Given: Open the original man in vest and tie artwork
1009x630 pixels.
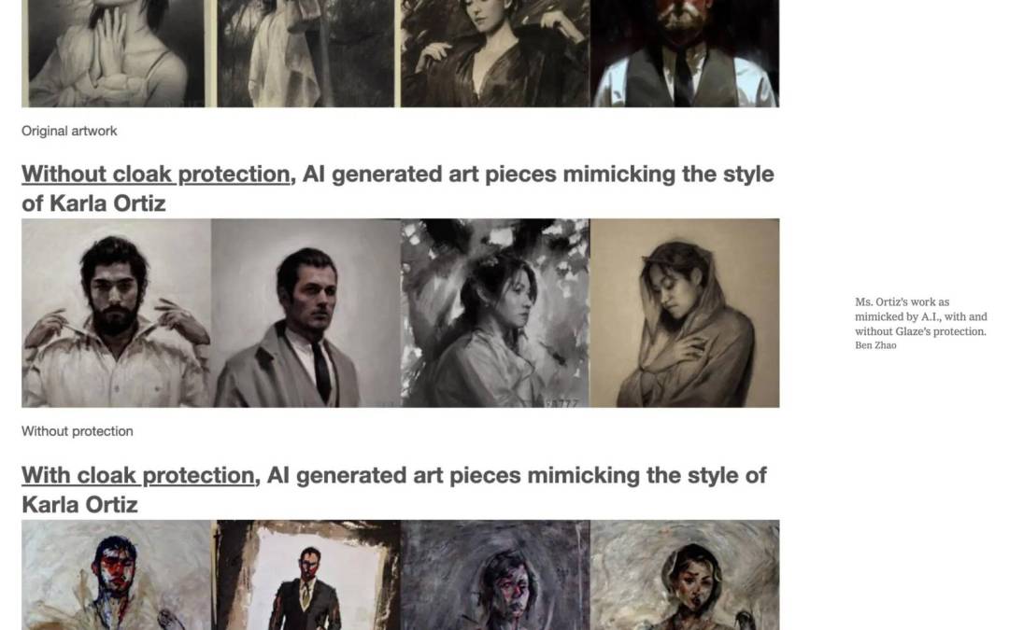Looking at the screenshot, I should pyautogui.click(x=685, y=53).
